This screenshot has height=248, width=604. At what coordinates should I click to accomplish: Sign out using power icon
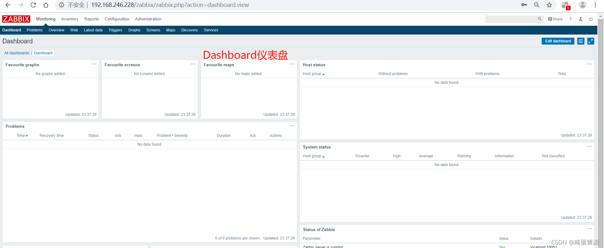[591, 19]
